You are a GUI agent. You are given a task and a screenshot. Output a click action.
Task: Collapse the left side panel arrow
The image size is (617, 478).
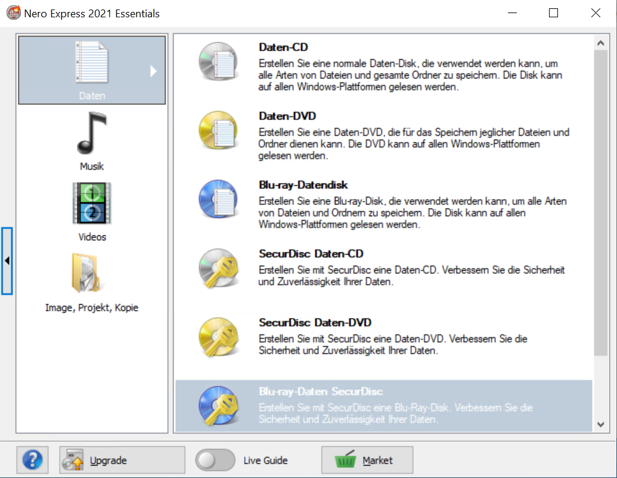pyautogui.click(x=7, y=260)
